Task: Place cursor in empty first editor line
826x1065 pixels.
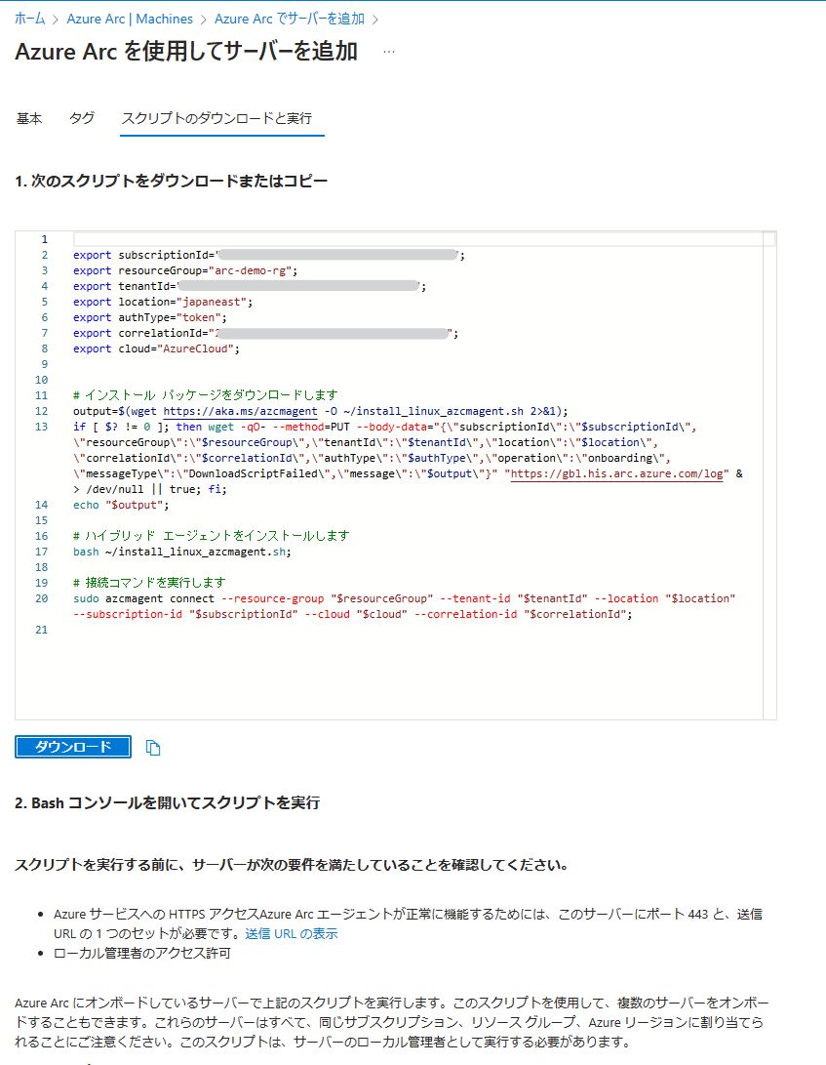Action: (x=390, y=239)
